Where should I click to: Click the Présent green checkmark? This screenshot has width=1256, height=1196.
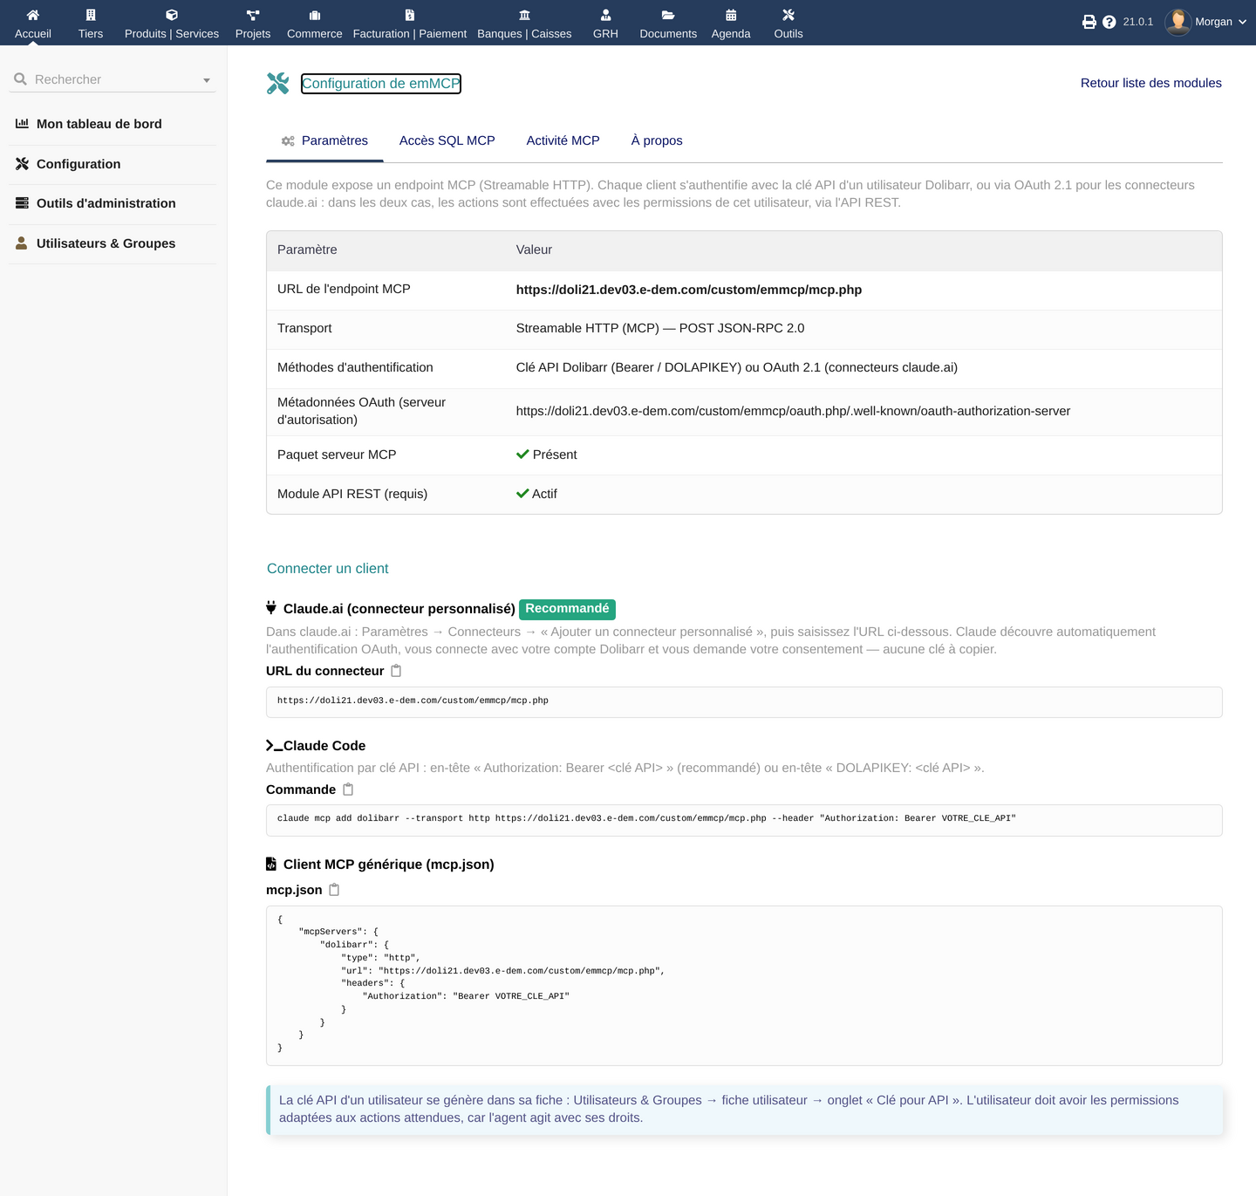pyautogui.click(x=522, y=454)
